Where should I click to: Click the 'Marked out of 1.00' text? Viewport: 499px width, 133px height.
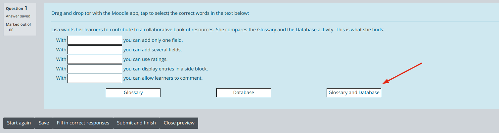[19, 27]
